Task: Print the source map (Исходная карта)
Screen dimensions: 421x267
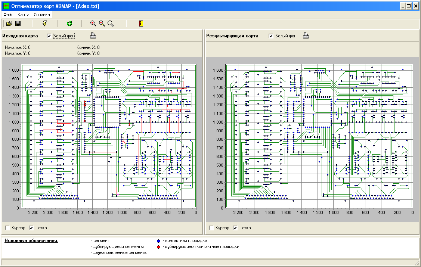Action: pos(93,36)
